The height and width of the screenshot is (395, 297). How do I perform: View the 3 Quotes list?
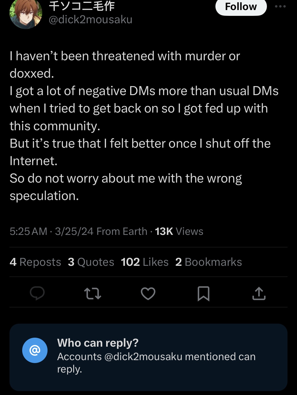91,262
